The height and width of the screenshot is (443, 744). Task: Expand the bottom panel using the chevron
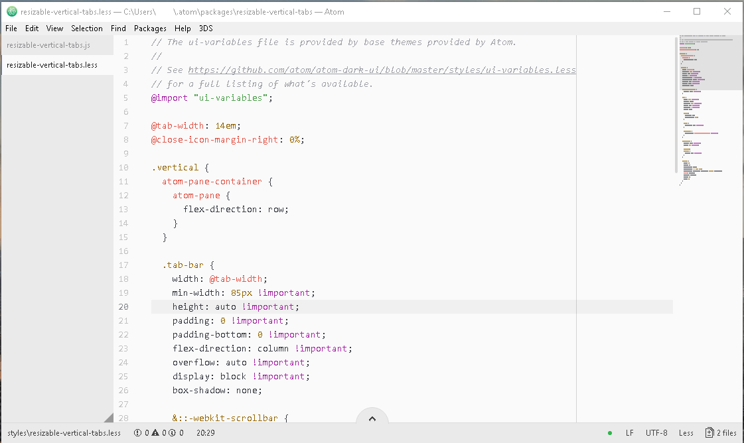coord(372,417)
